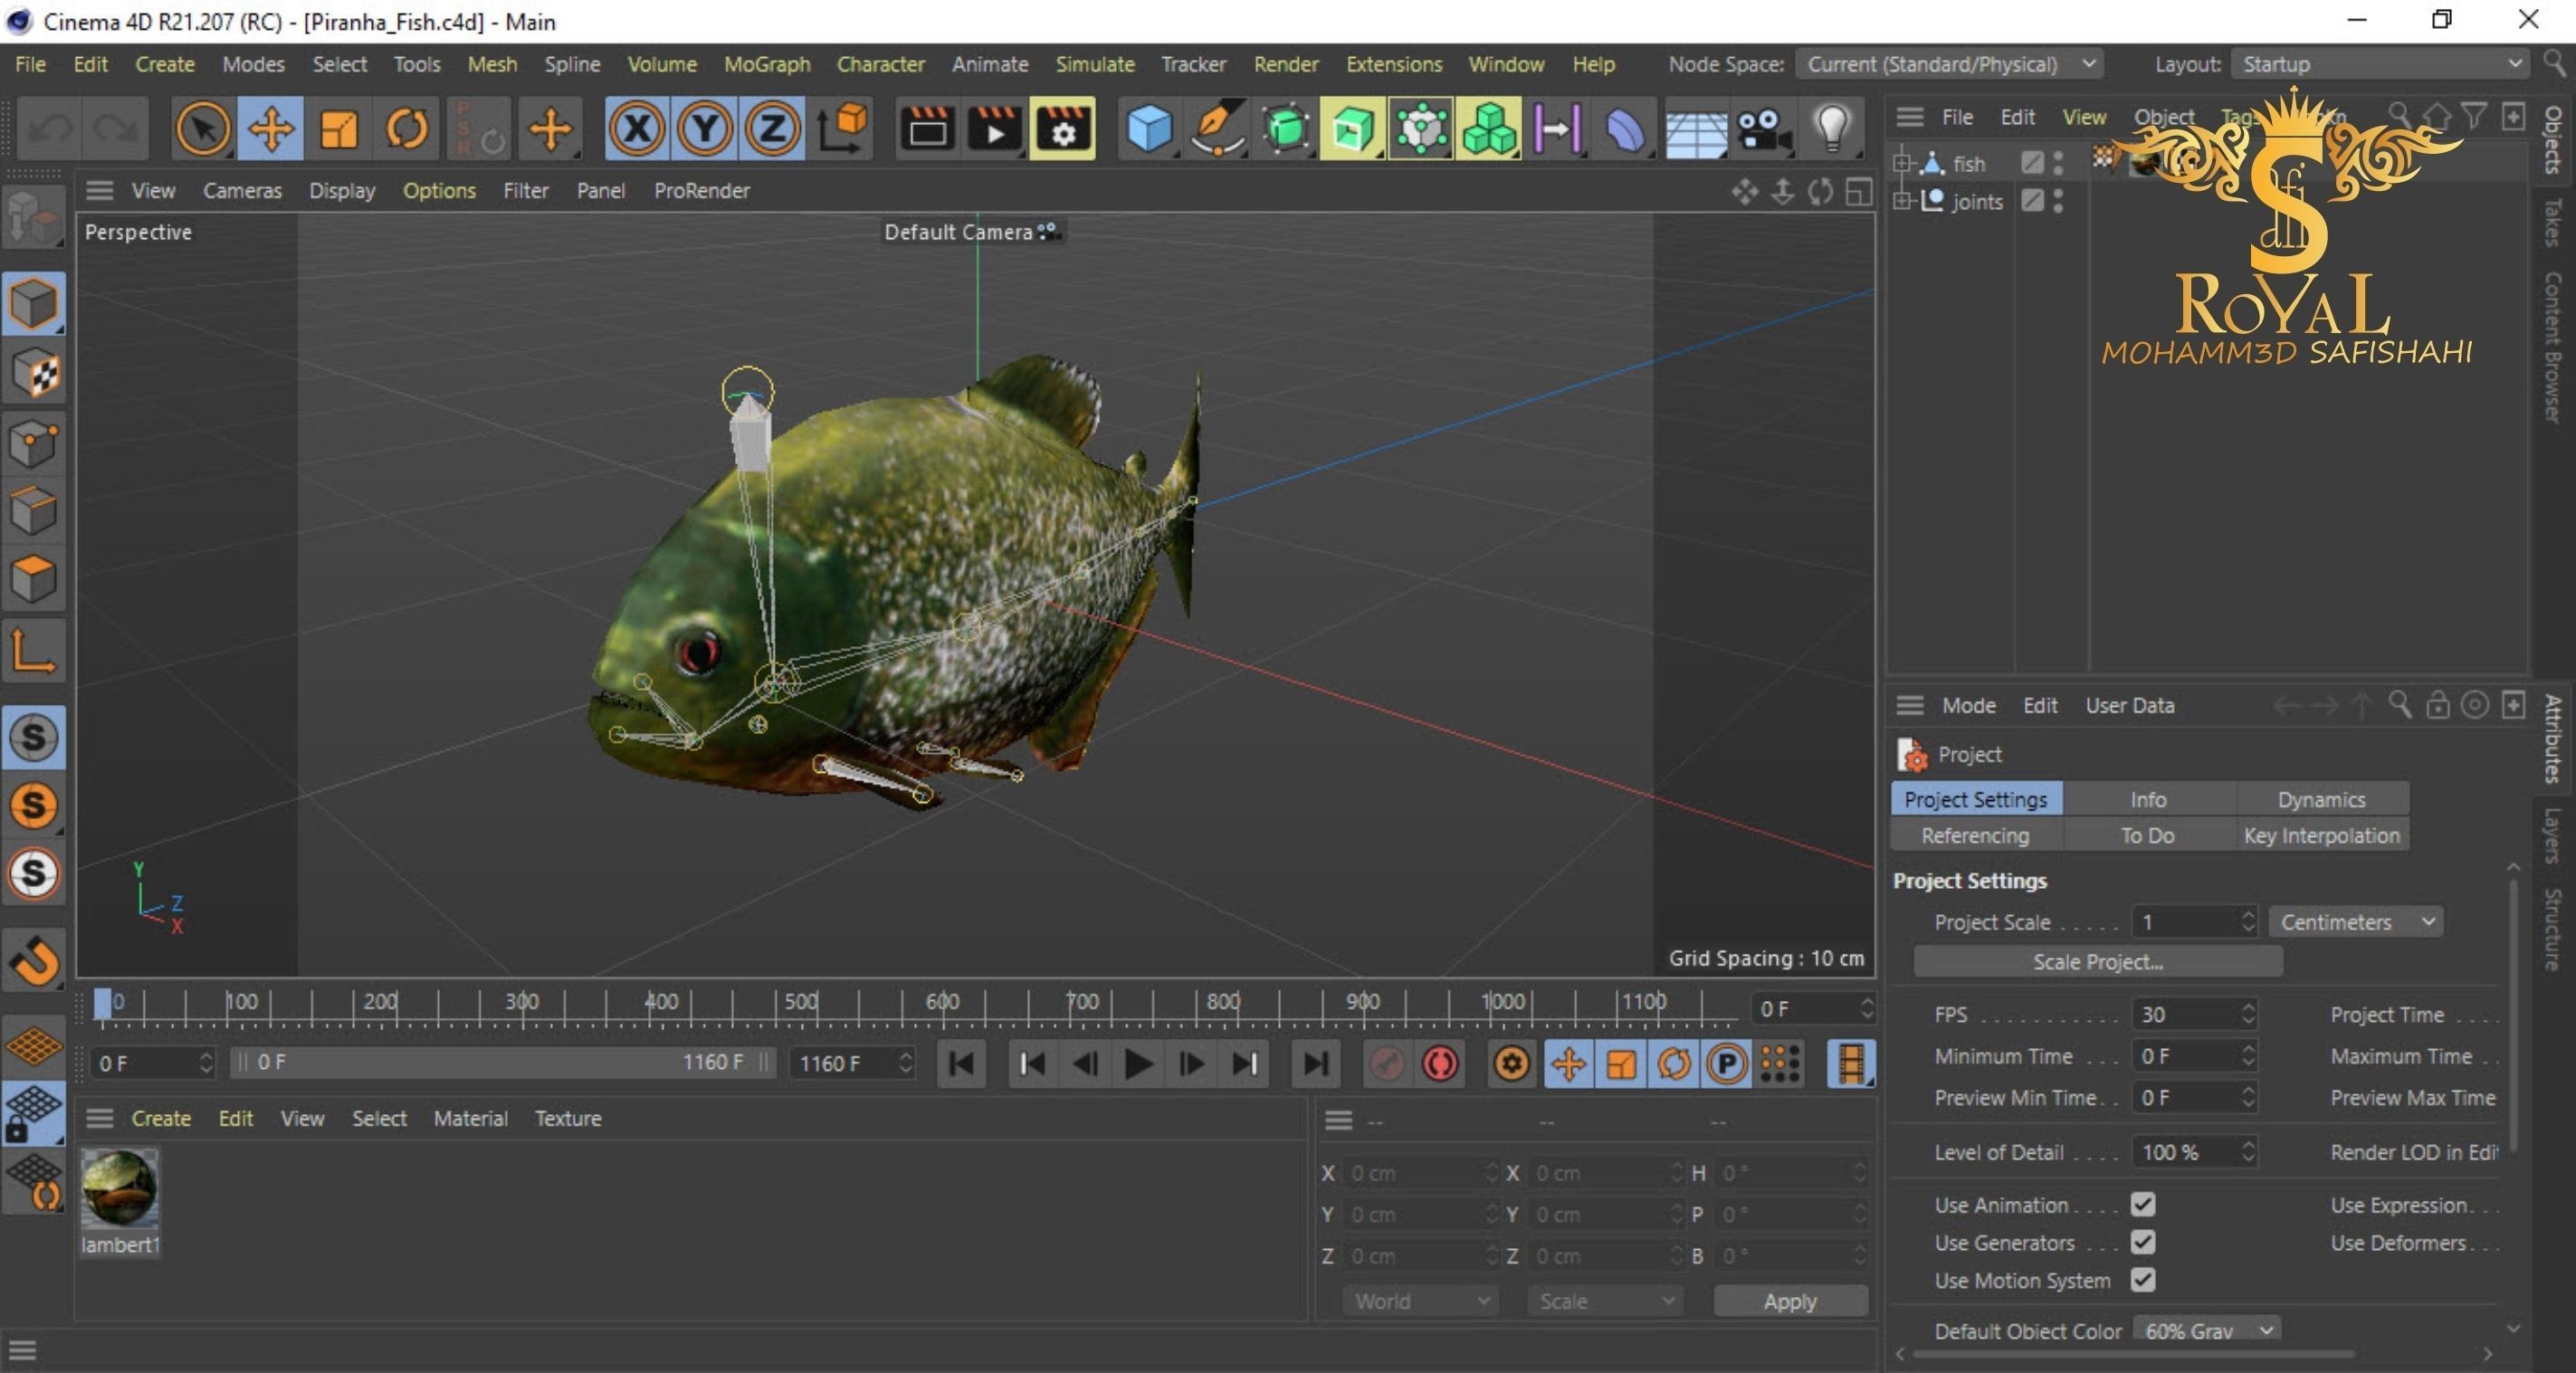
Task: Activate the Move tool
Action: coord(271,129)
